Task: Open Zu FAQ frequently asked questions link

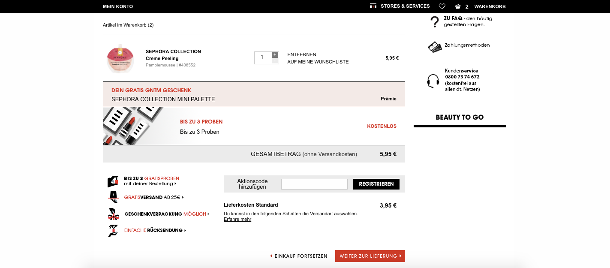Action: [468, 21]
